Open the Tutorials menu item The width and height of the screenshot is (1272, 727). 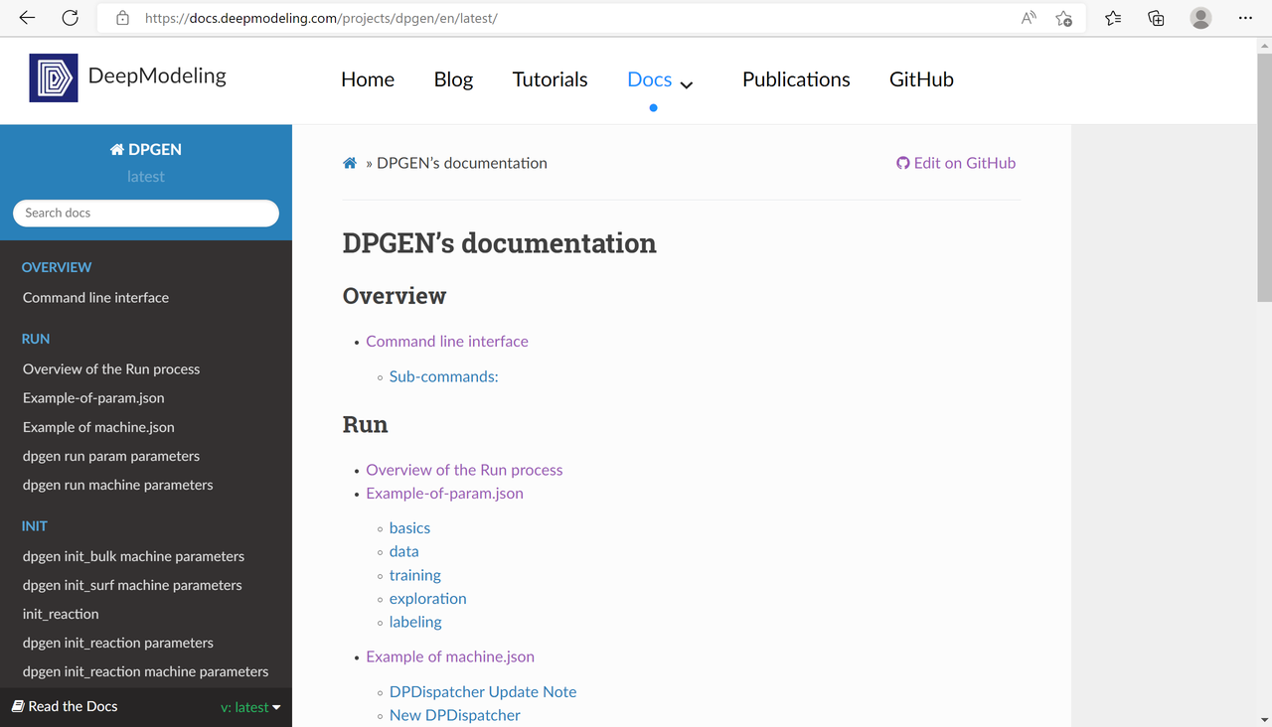[551, 79]
